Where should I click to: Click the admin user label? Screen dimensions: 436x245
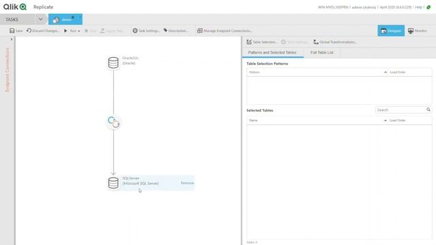[364, 7]
